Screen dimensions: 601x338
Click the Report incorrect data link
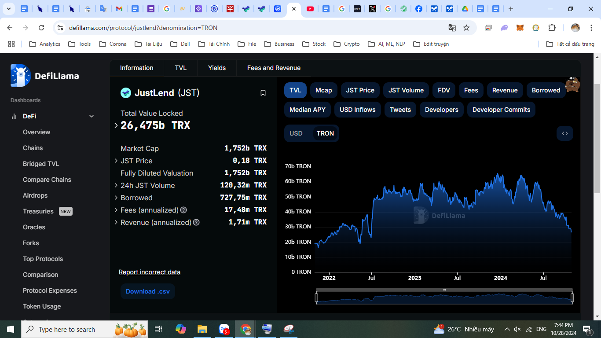click(150, 272)
